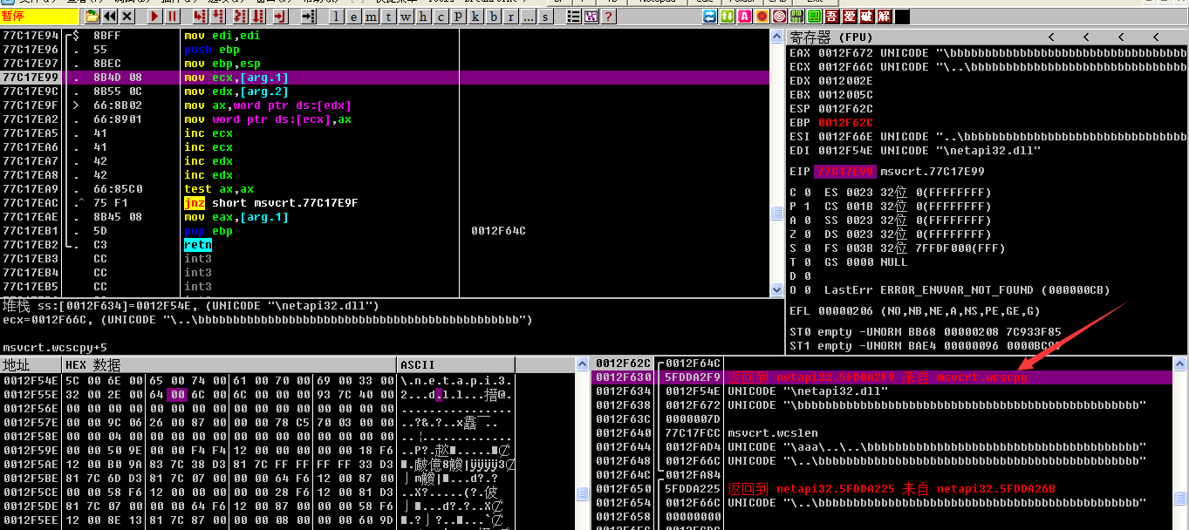Click the pink 'A' plugin icon
Screen dimensions: 1189x530
[x=744, y=17]
